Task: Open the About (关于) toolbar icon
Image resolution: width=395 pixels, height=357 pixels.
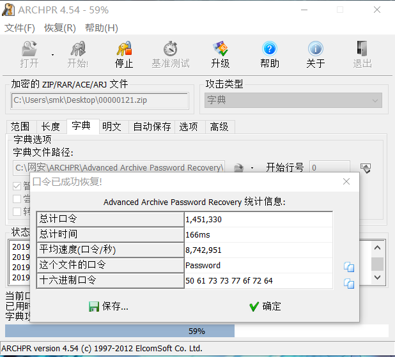Action: [x=315, y=54]
